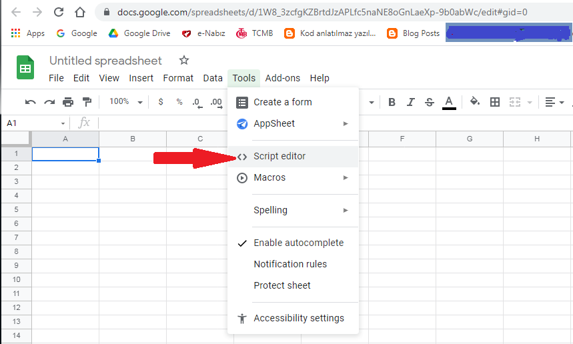
Task: Open Script editor from Tools menu
Action: pos(279,156)
